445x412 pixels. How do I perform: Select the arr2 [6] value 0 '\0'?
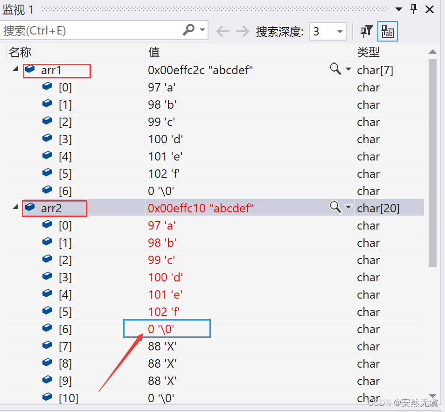pos(161,329)
